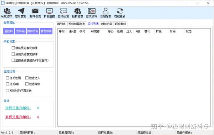Open the 采集加群 tool icon
The image size is (214, 135).
tap(6, 13)
